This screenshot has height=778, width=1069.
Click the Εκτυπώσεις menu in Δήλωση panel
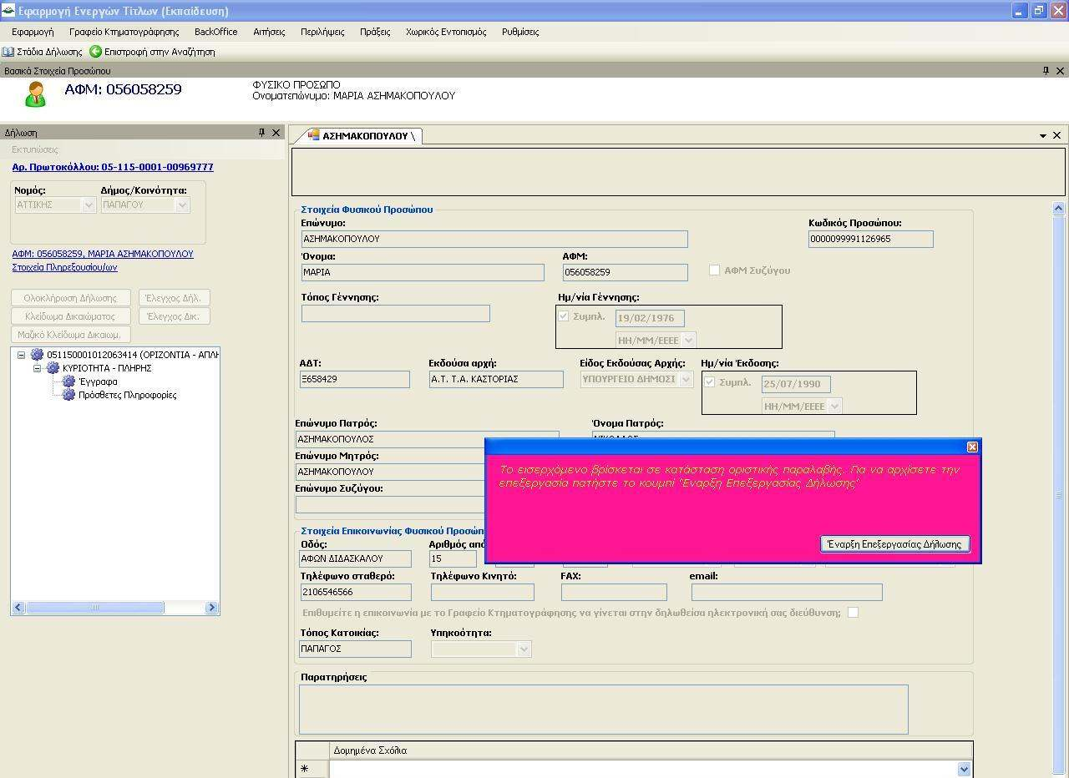click(35, 149)
